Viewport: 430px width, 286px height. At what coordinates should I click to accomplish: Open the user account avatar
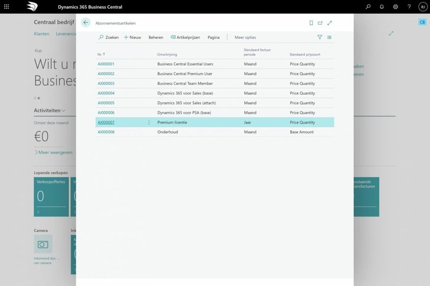coord(422,6)
